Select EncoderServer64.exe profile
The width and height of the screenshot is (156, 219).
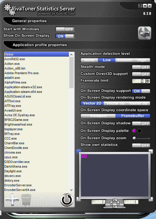pos(37,190)
